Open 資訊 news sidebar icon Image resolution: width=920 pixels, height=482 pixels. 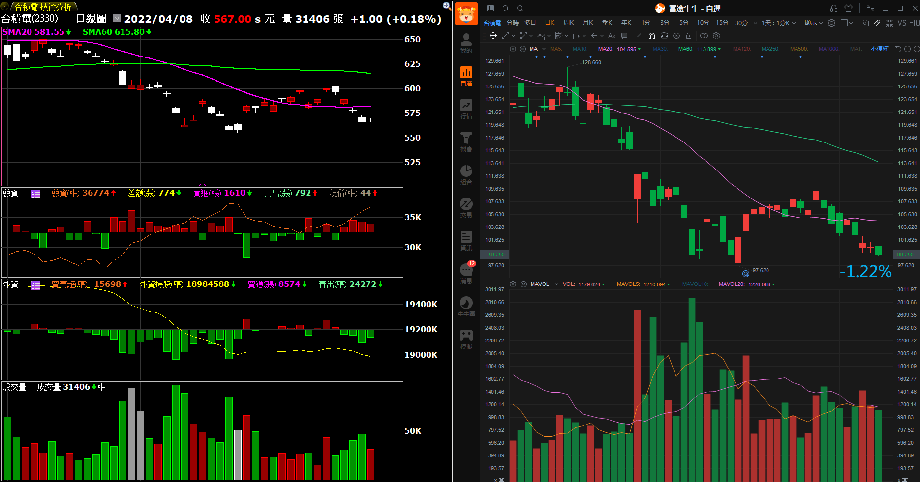pos(466,241)
